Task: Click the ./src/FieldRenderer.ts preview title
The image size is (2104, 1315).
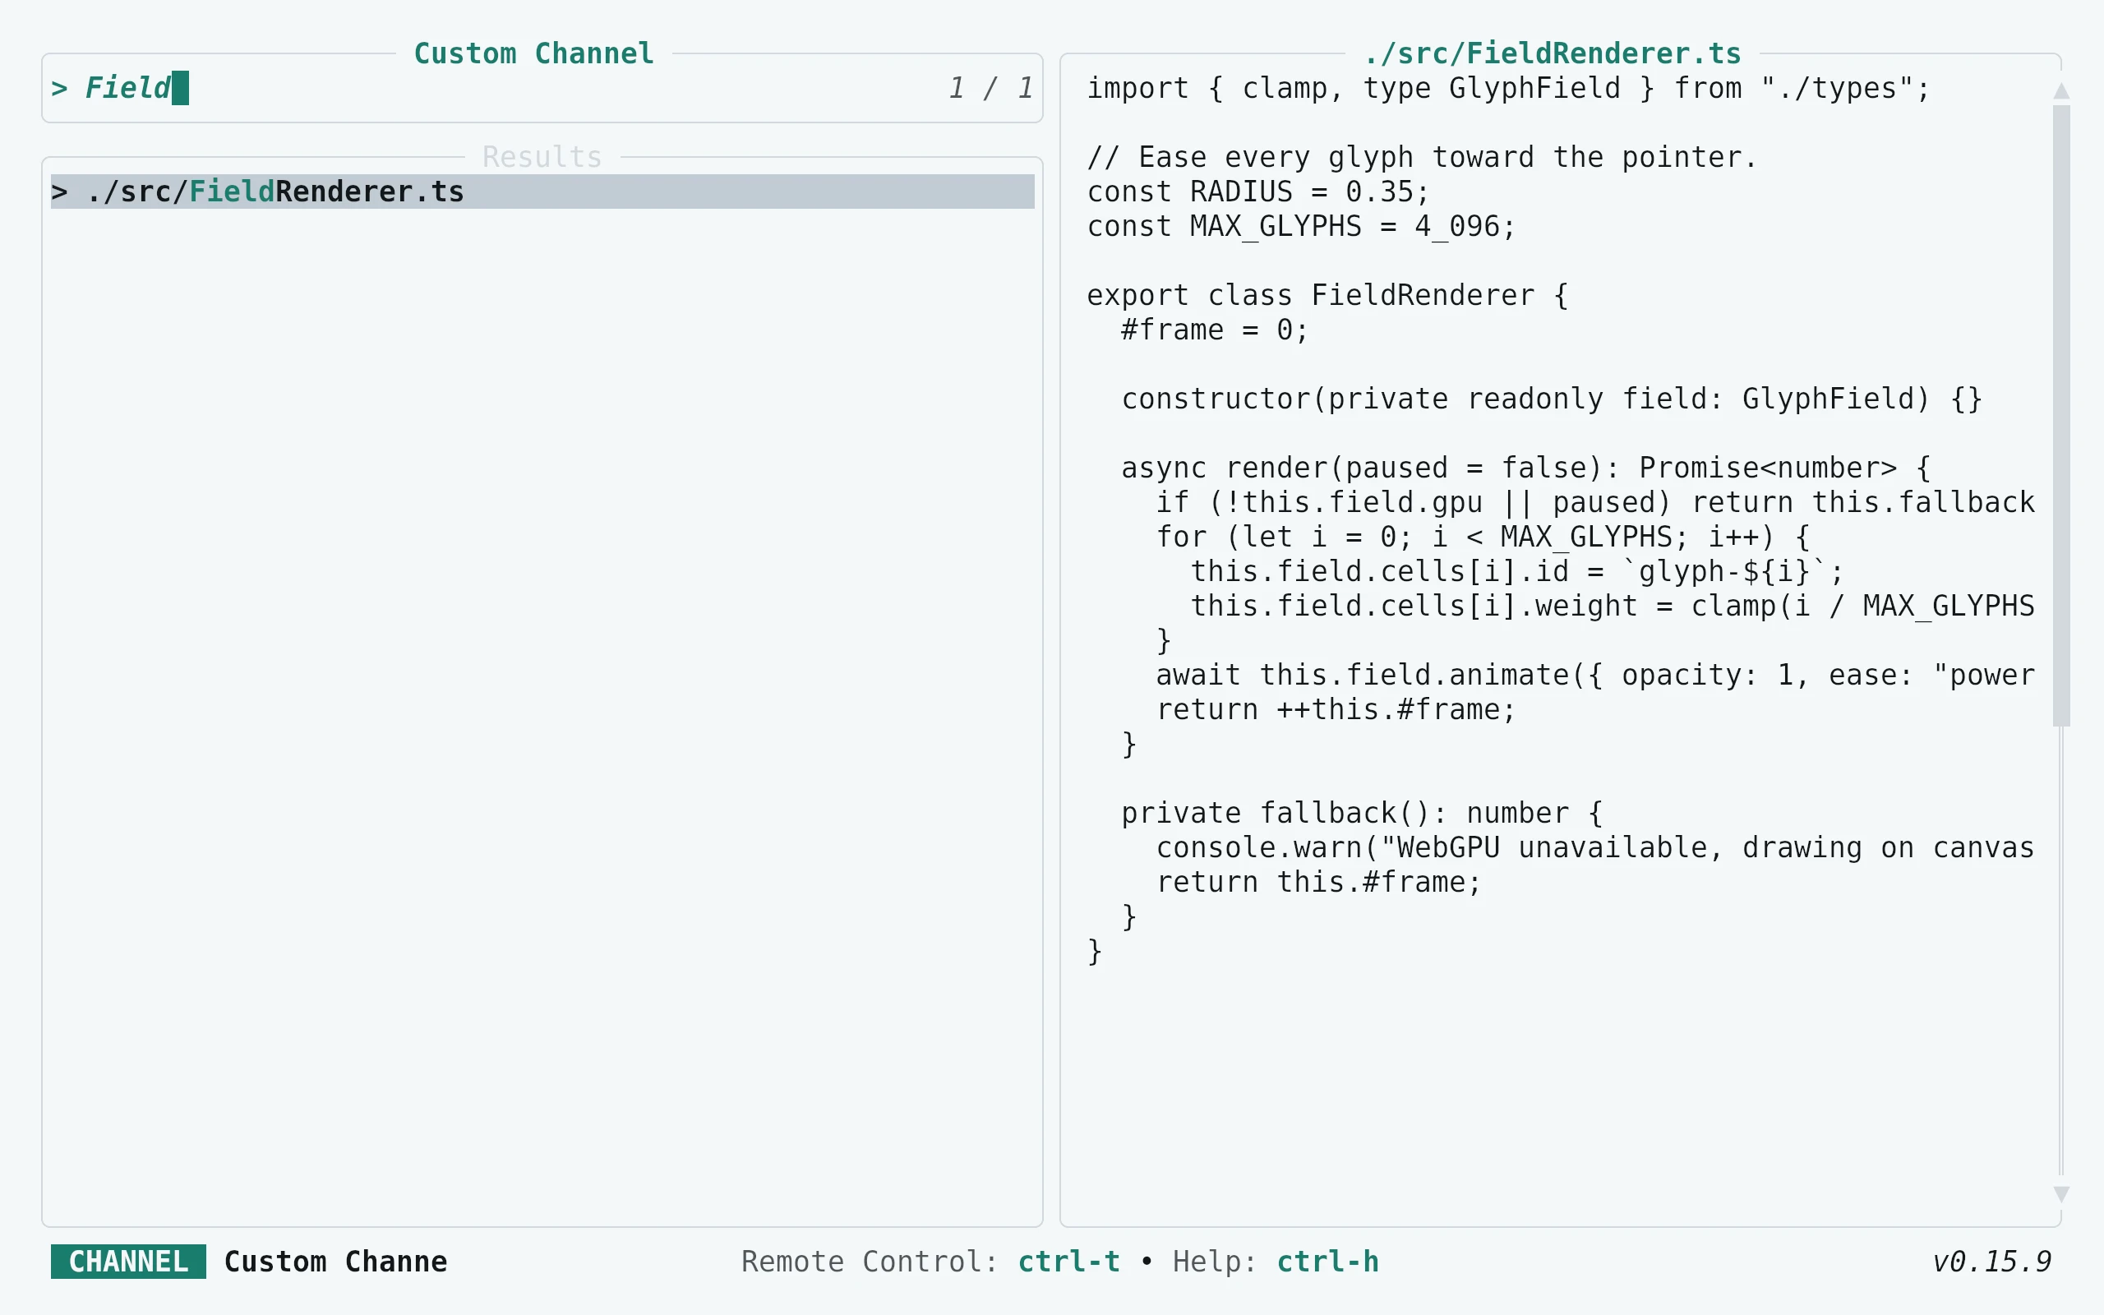Action: click(x=1552, y=53)
